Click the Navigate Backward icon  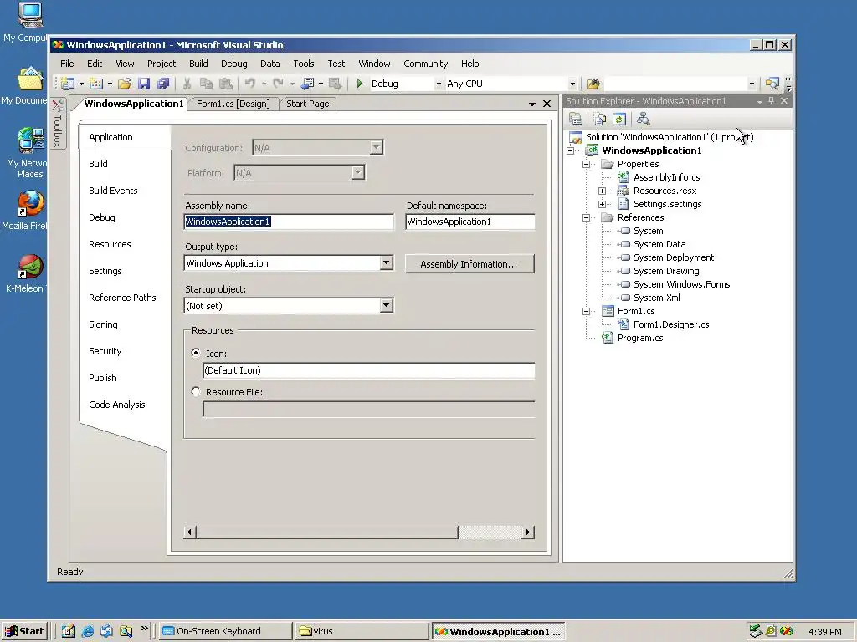click(308, 84)
